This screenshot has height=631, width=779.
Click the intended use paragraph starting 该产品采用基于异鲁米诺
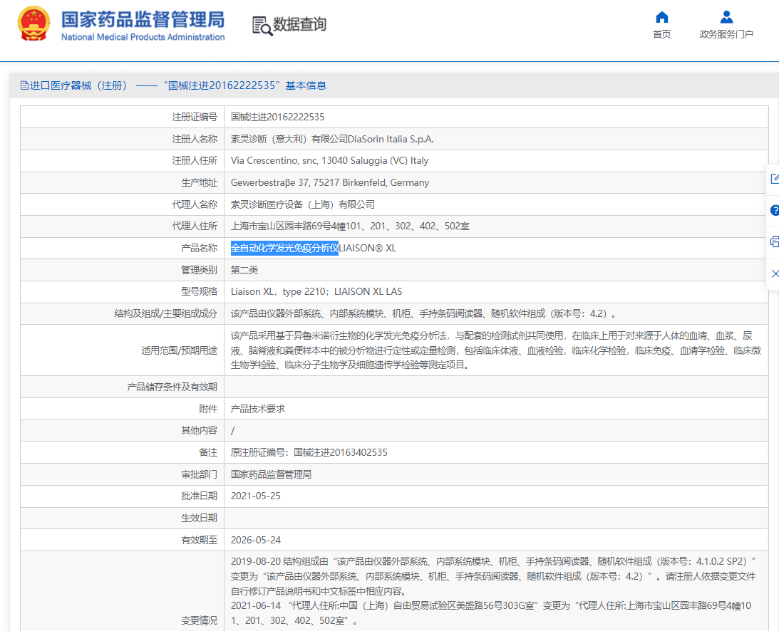[495, 350]
